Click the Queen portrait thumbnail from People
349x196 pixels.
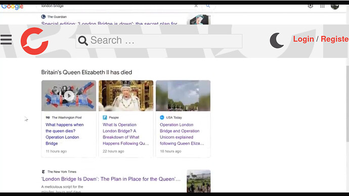(126, 95)
